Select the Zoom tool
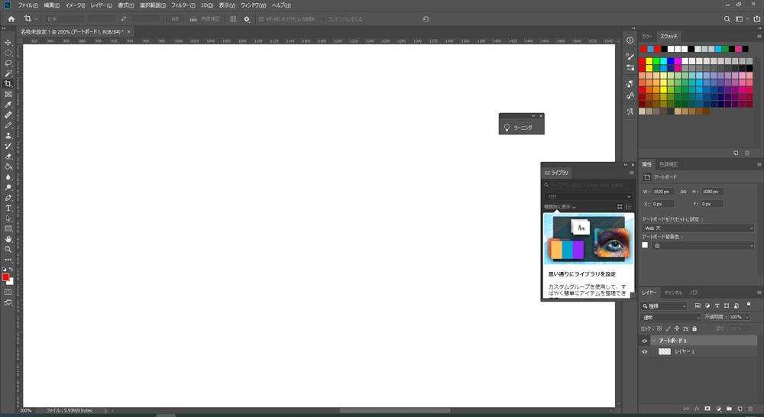This screenshot has height=417, width=764. click(8, 250)
